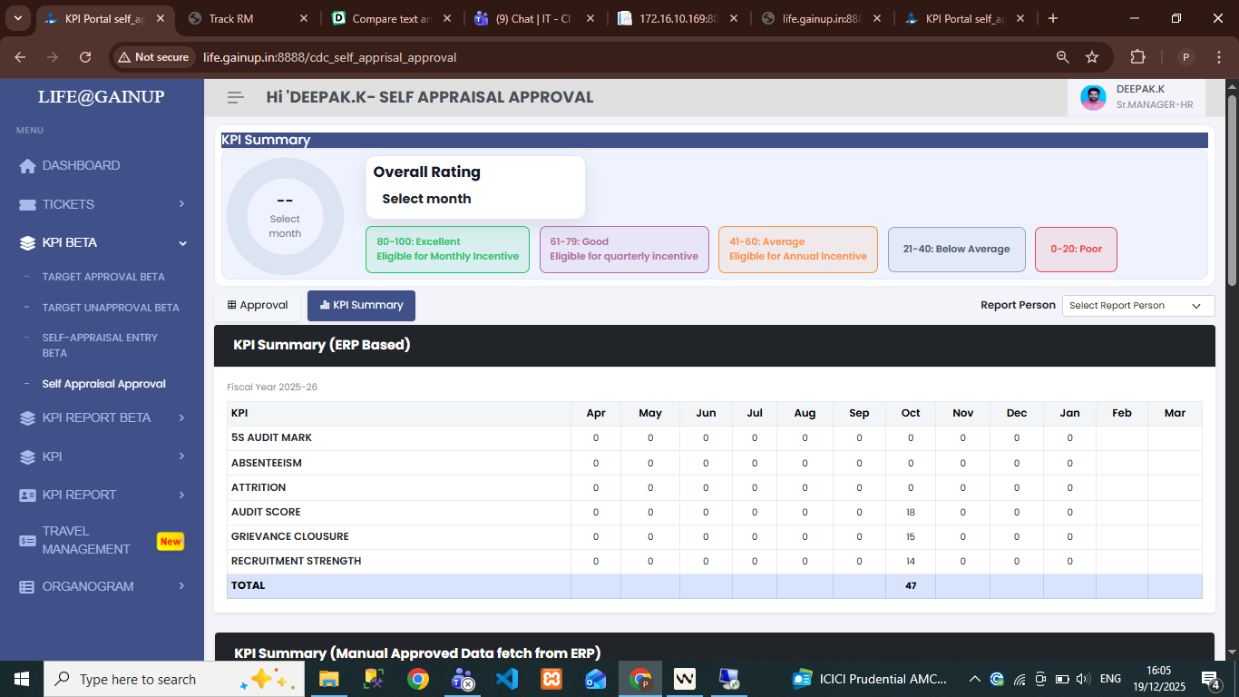The width and height of the screenshot is (1239, 697).
Task: Expand the KPI REPORT BETA submenu
Action: [182, 418]
